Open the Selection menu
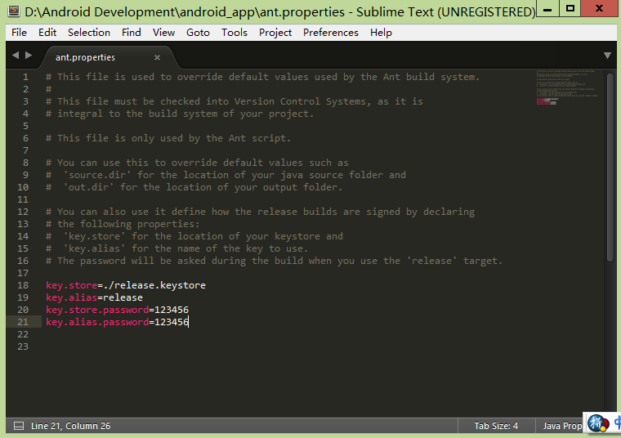 click(x=89, y=33)
